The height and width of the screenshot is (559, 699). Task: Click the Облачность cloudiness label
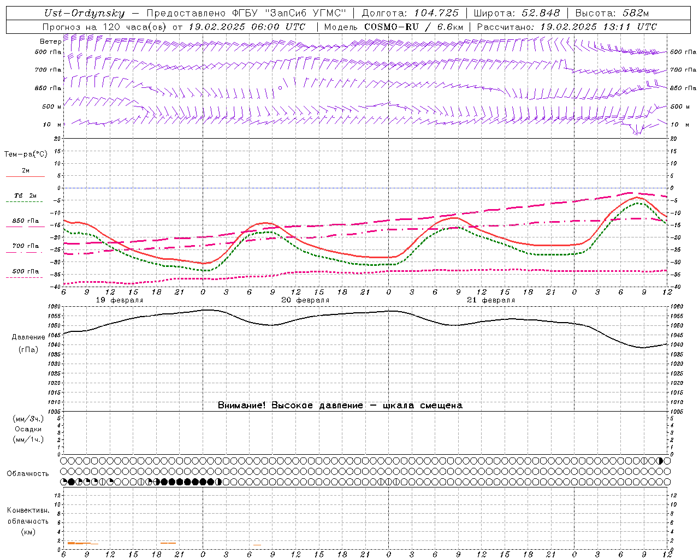[x=28, y=473]
